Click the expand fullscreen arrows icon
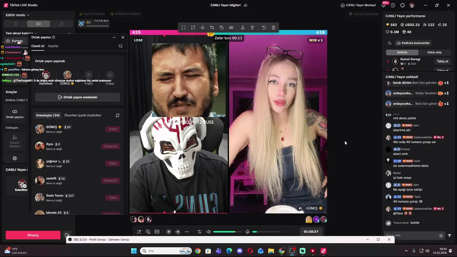Image resolution: width=457 pixels, height=257 pixels. point(193,28)
